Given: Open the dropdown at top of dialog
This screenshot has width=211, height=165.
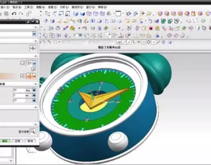Looking at the screenshot, I should 34,34.
